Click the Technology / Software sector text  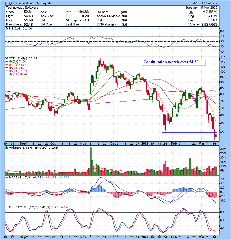click(x=22, y=8)
